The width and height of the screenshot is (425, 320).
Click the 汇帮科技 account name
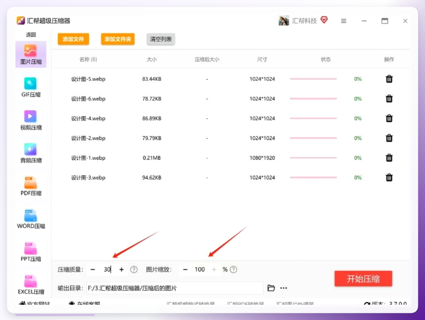(304, 21)
